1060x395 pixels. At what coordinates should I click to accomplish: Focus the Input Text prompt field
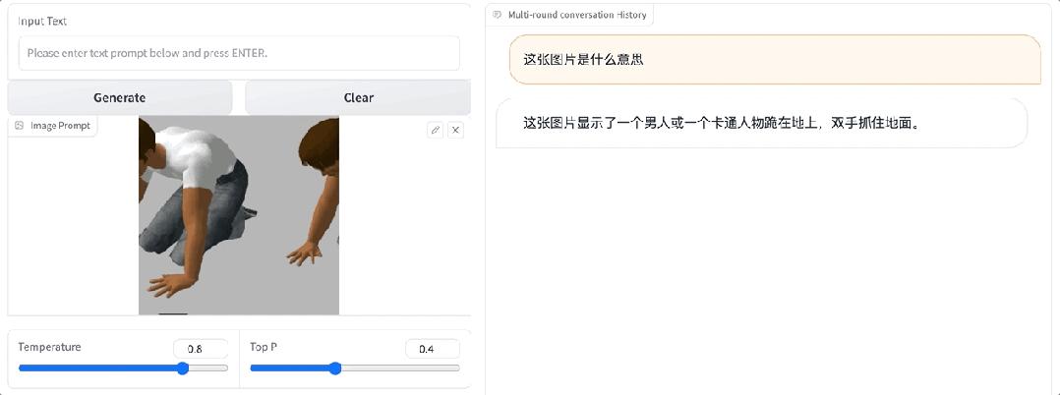pos(239,53)
